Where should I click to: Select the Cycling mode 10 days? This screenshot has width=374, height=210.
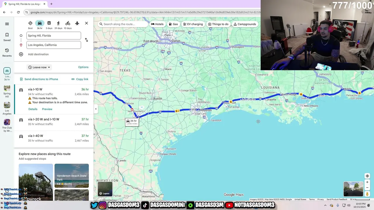[68, 25]
